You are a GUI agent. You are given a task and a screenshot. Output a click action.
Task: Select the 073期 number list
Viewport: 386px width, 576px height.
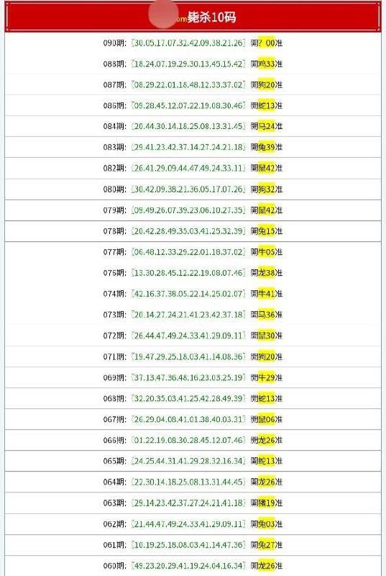point(188,315)
